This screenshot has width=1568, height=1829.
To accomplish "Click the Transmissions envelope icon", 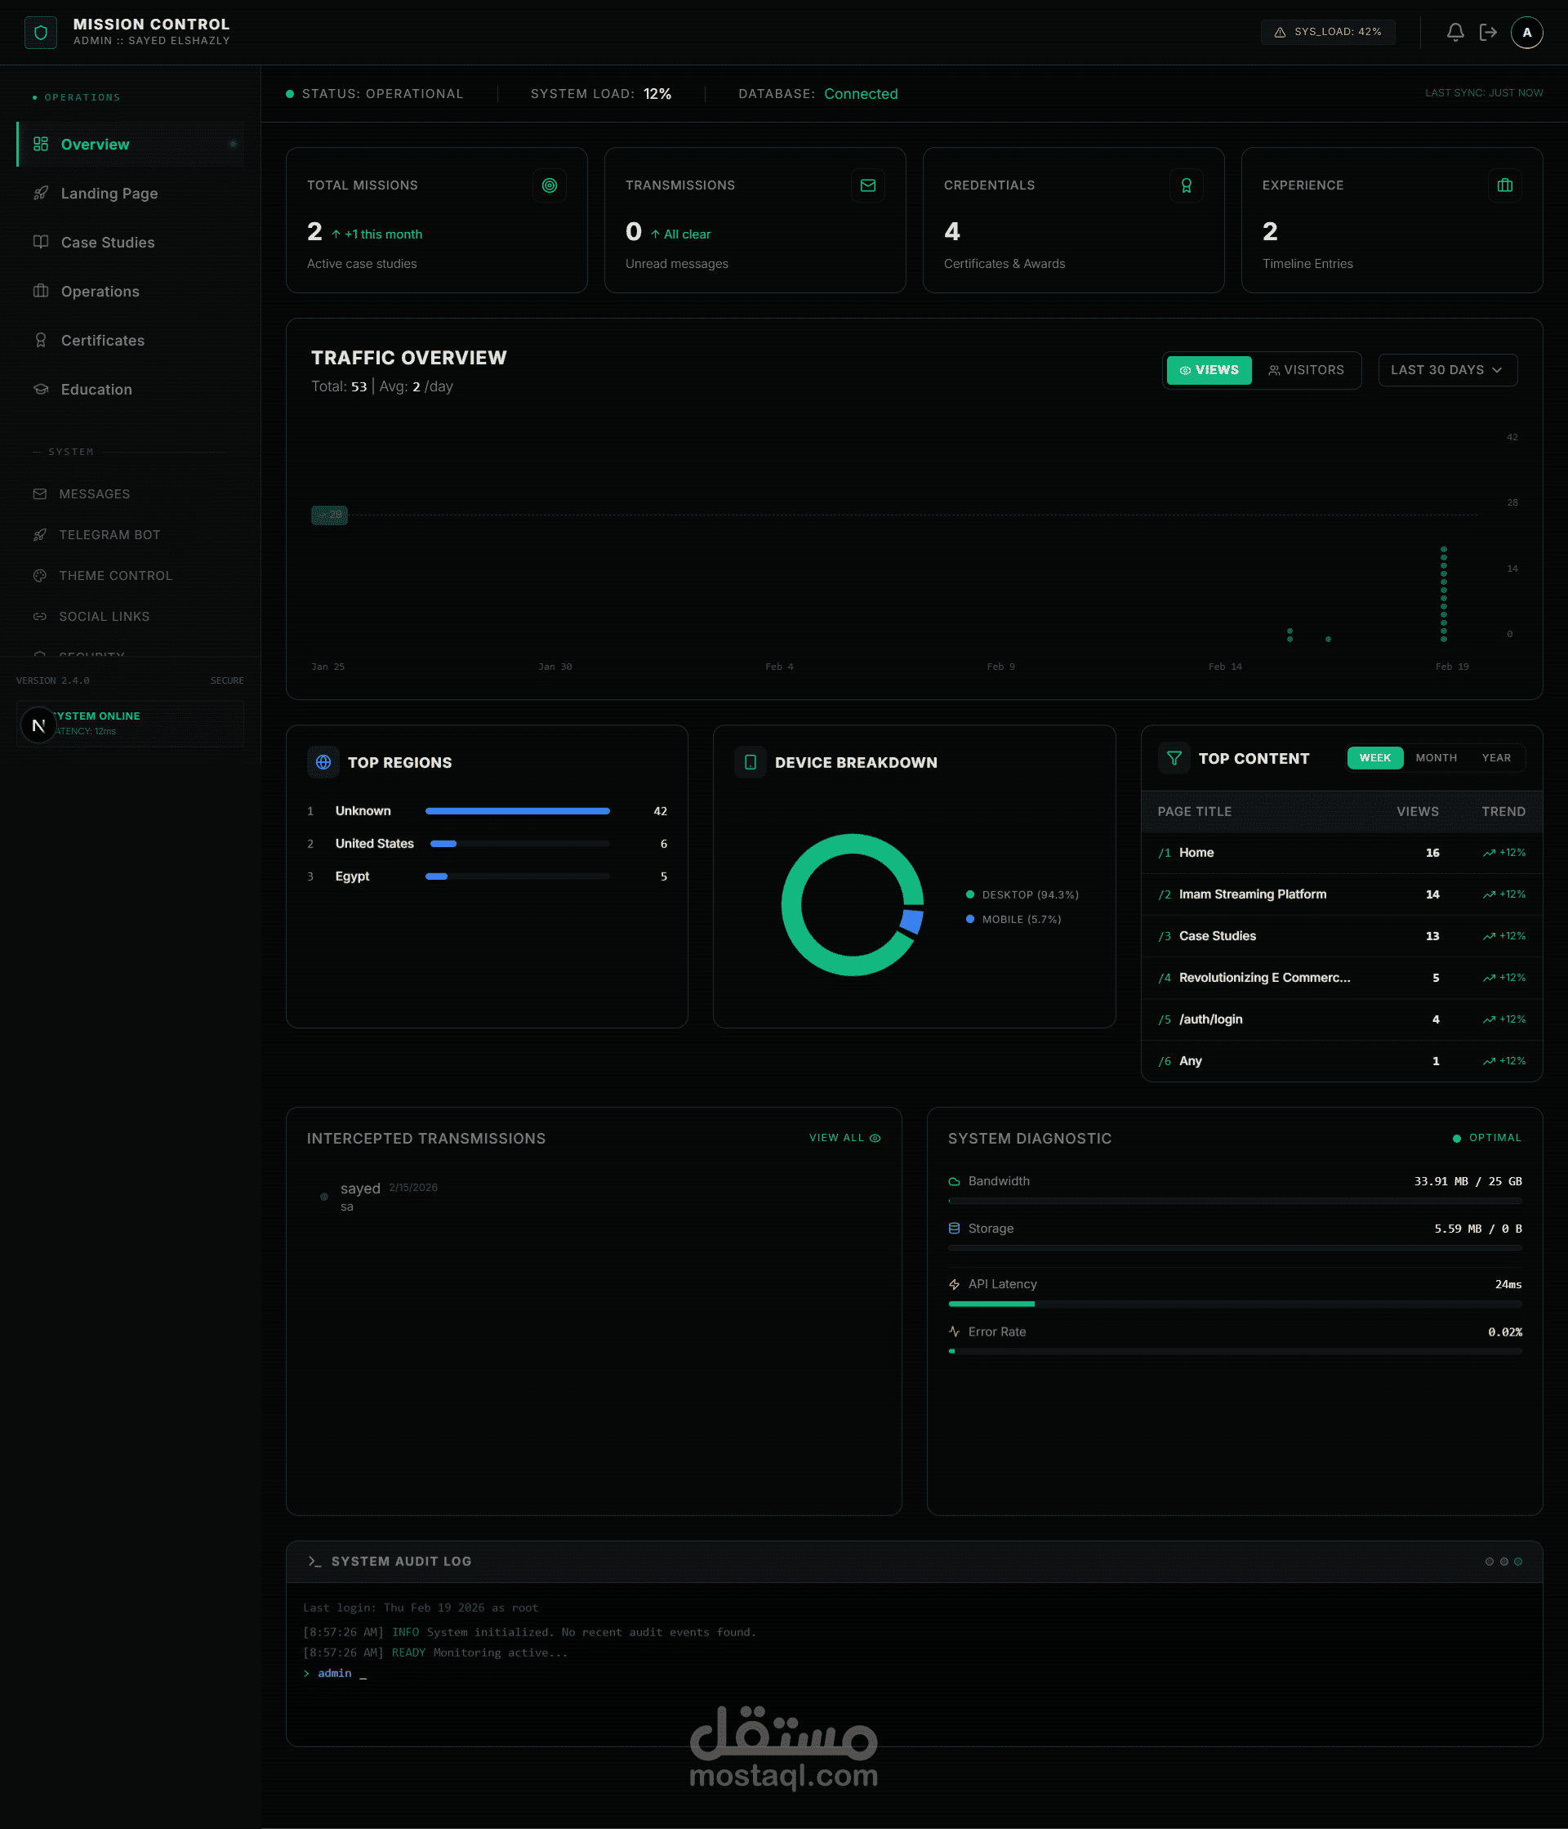I will 867,185.
